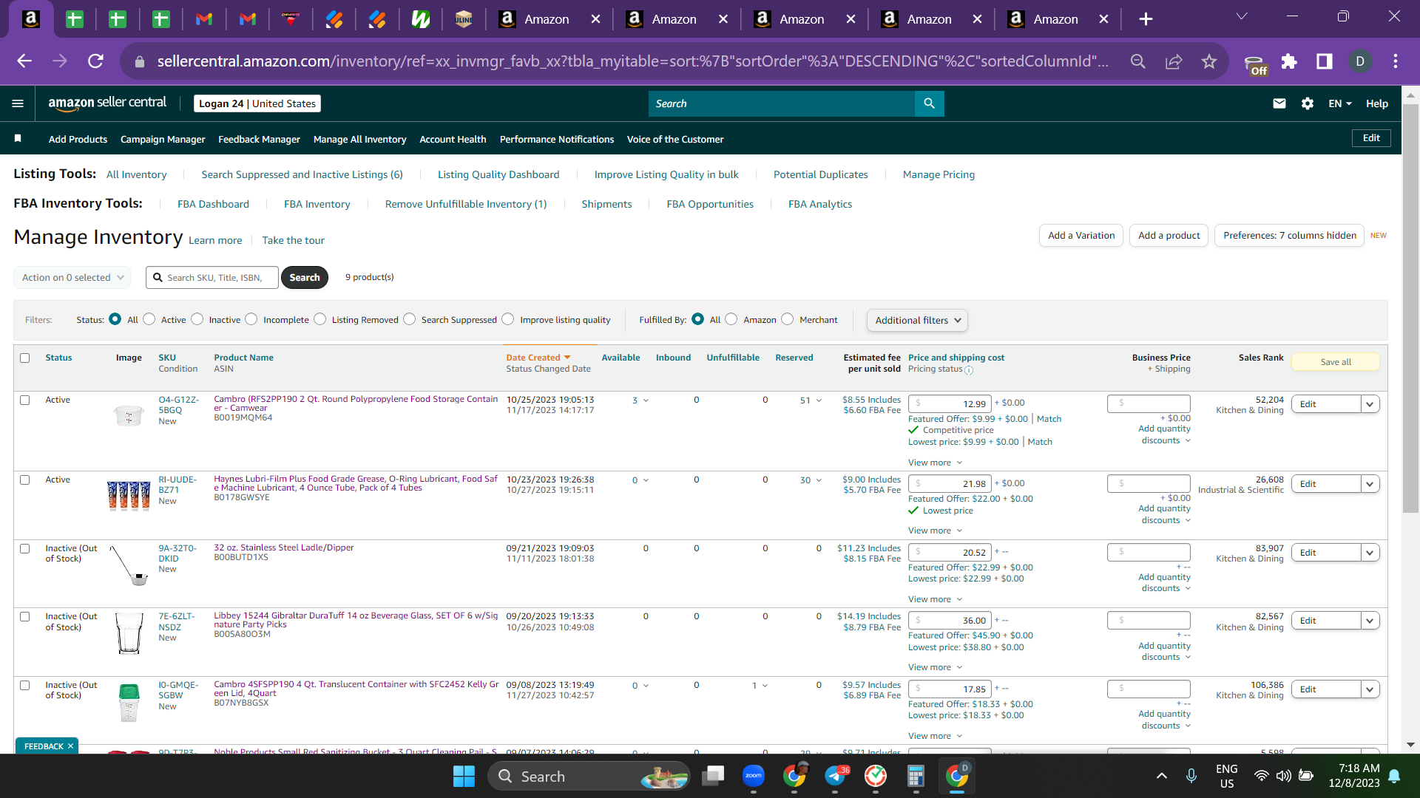Open Add Products in the favorites bar
This screenshot has width=1420, height=798.
[78, 139]
